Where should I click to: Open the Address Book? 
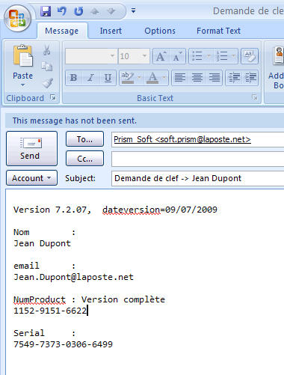click(x=276, y=67)
